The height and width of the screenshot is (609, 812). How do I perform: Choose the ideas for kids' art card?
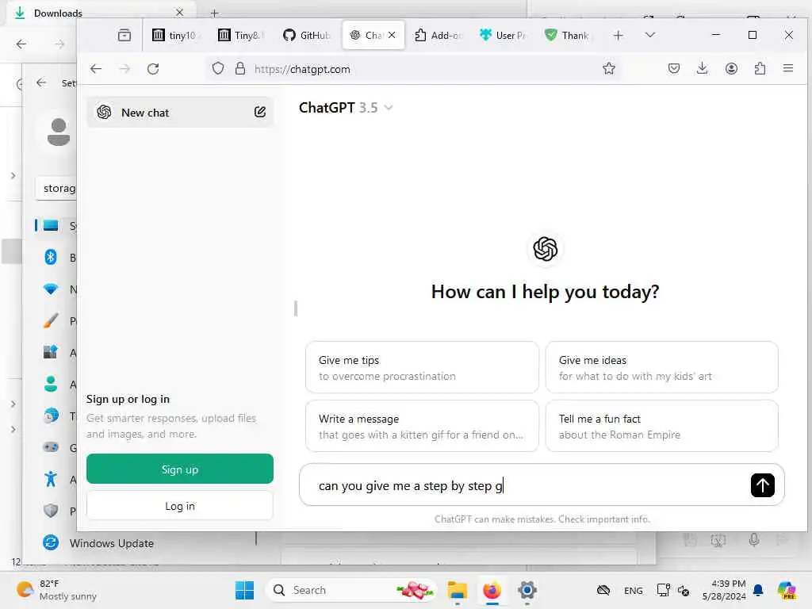point(662,368)
